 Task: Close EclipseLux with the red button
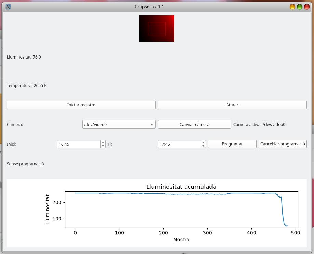pyautogui.click(x=307, y=7)
